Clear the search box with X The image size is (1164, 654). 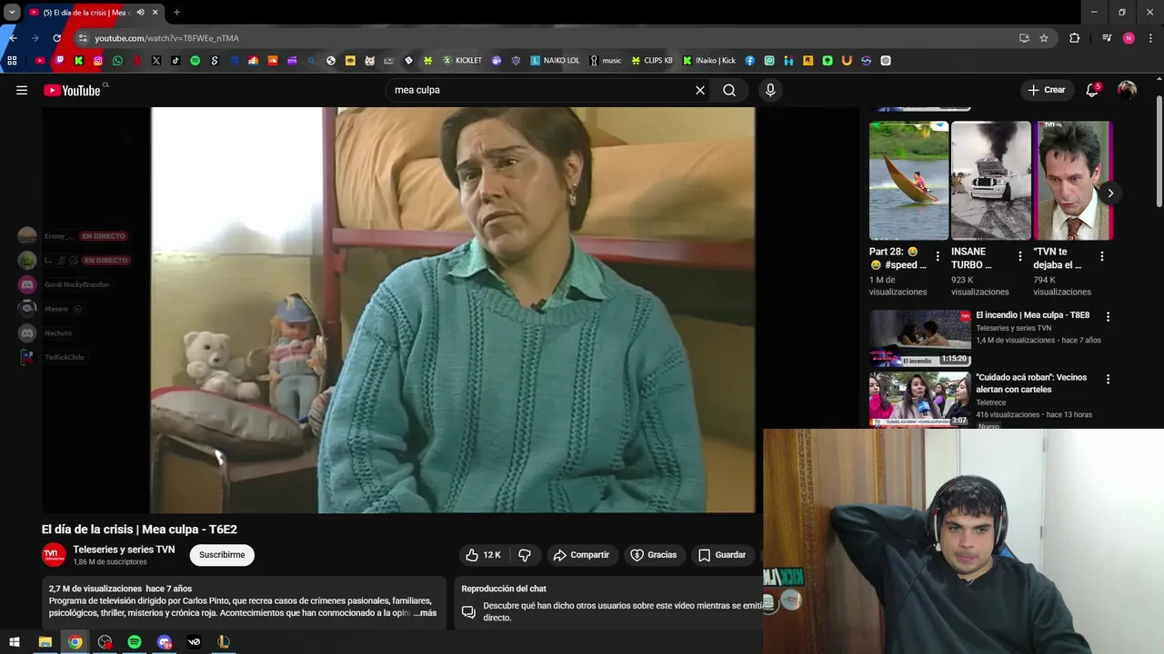(x=700, y=90)
